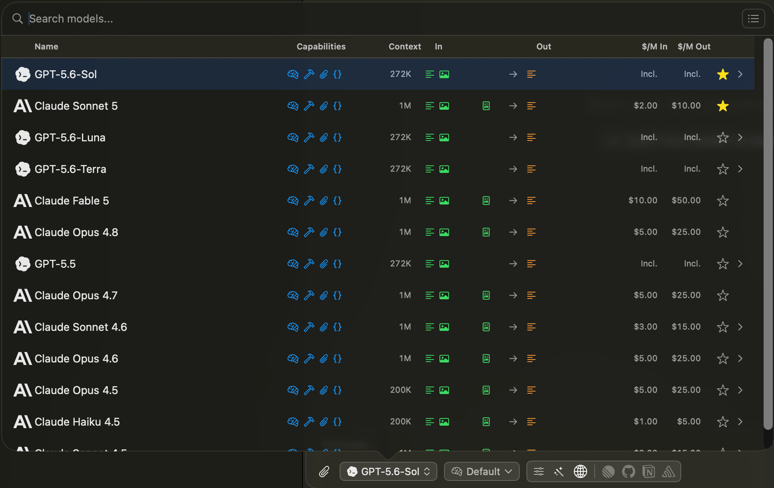Image resolution: width=774 pixels, height=488 pixels.
Task: Expand GPT-5.6-Terra chevron
Action: 740,169
